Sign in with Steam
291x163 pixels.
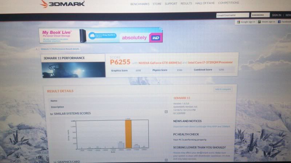(x=266, y=22)
